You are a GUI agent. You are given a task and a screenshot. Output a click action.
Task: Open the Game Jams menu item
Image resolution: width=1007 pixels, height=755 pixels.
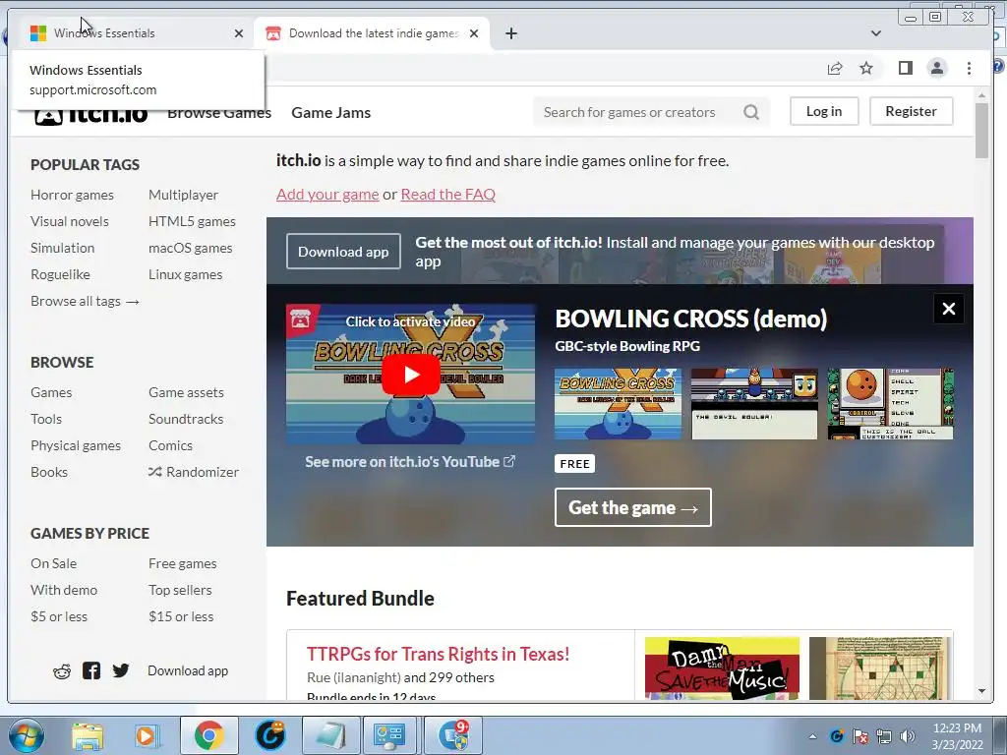pyautogui.click(x=330, y=113)
